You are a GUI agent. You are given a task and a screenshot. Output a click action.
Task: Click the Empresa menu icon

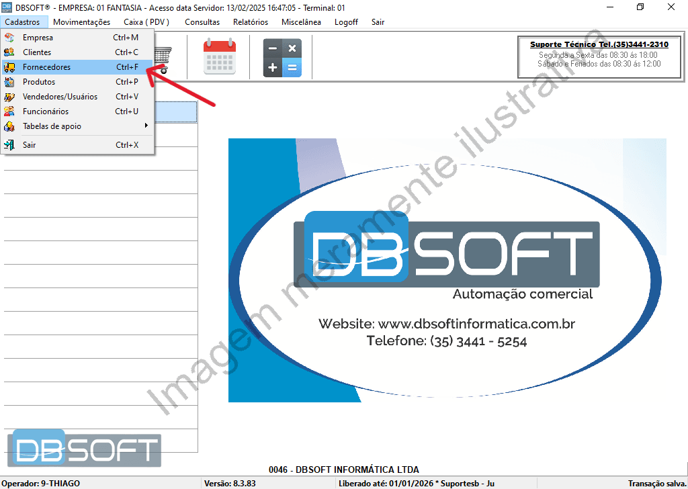click(x=9, y=38)
